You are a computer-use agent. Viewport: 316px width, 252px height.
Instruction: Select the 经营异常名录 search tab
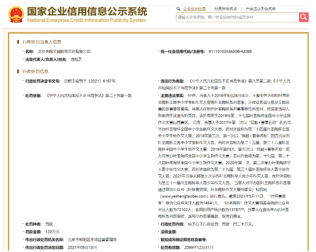coord(225,9)
